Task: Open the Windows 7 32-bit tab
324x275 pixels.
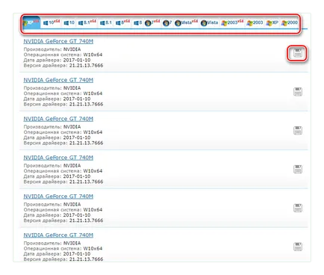Action: pos(167,23)
